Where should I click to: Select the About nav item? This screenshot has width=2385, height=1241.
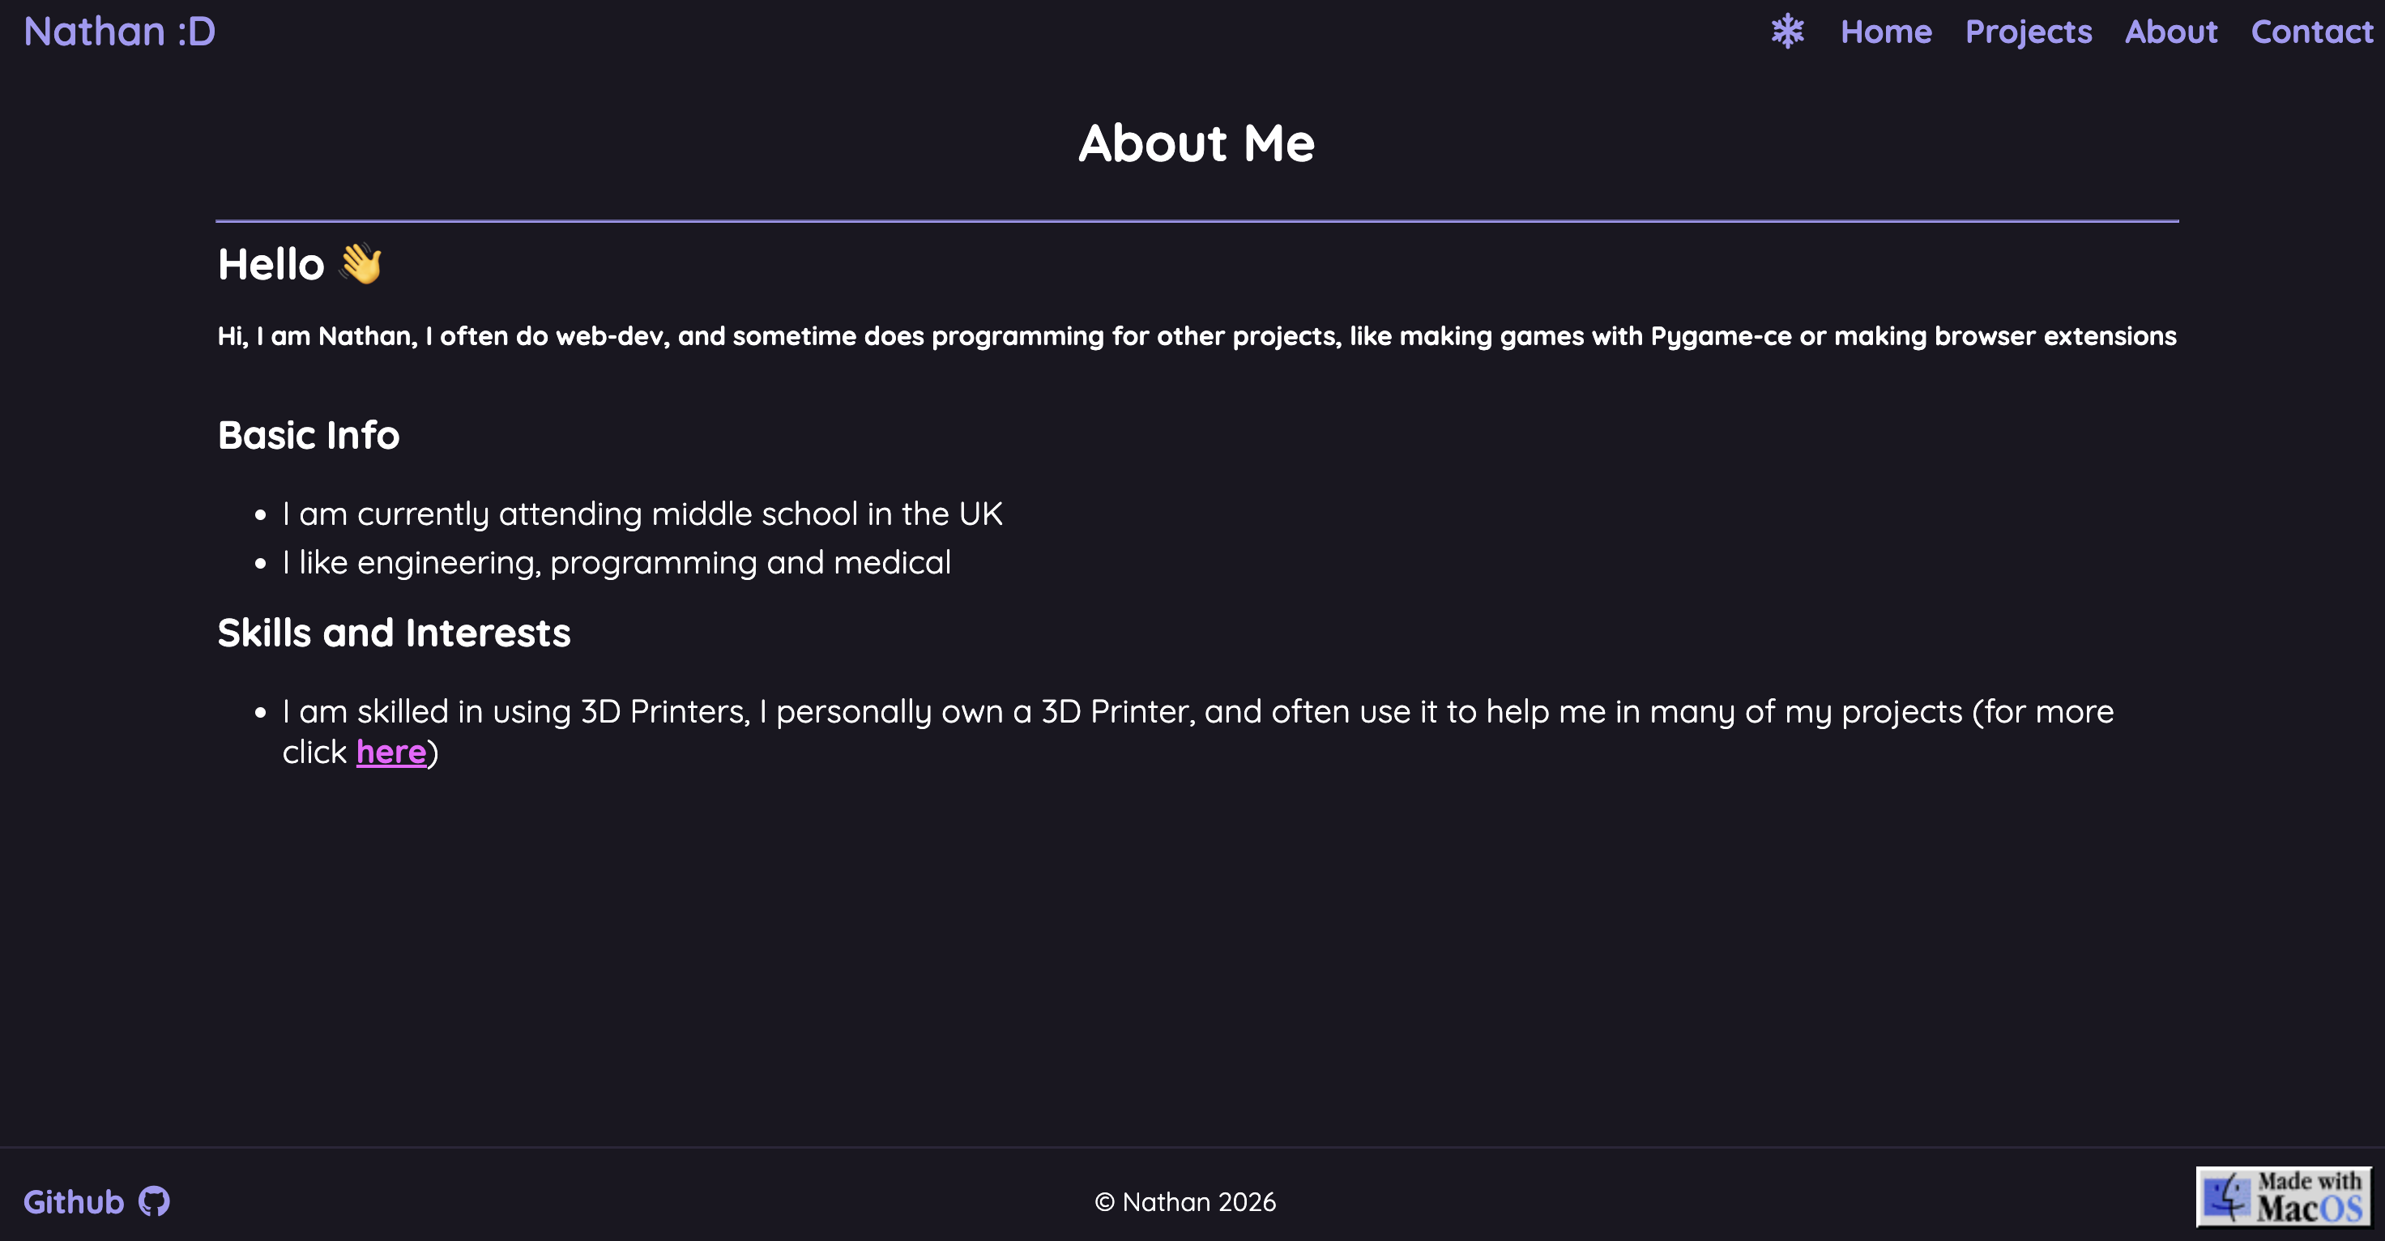pos(2171,32)
